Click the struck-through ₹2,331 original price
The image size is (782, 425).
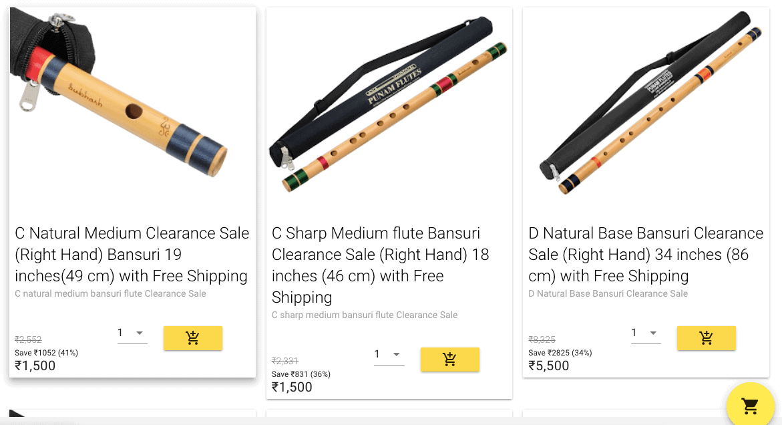(284, 361)
